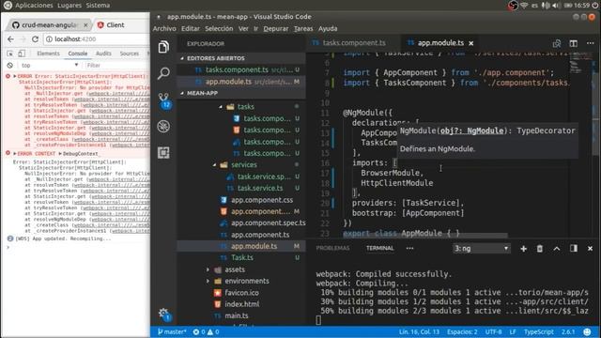Change language mode TypeScript in status bar
Image resolution: width=601 pixels, height=338 pixels.
tap(539, 331)
